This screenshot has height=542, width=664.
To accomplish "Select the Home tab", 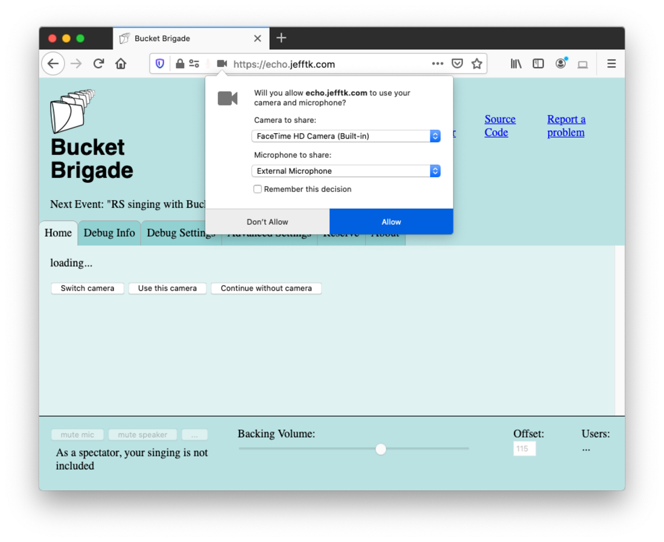I will pos(58,233).
